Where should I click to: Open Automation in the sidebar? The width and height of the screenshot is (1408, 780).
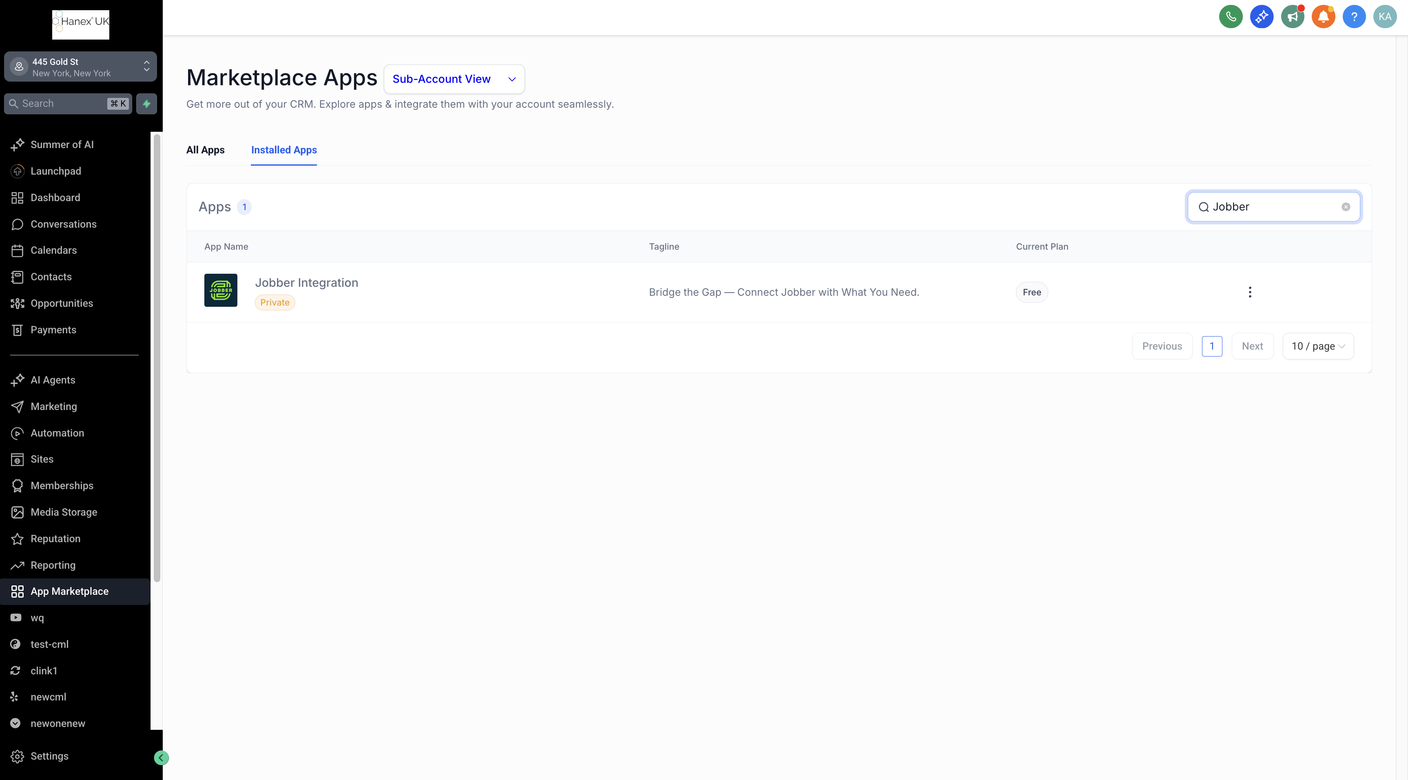click(x=57, y=433)
